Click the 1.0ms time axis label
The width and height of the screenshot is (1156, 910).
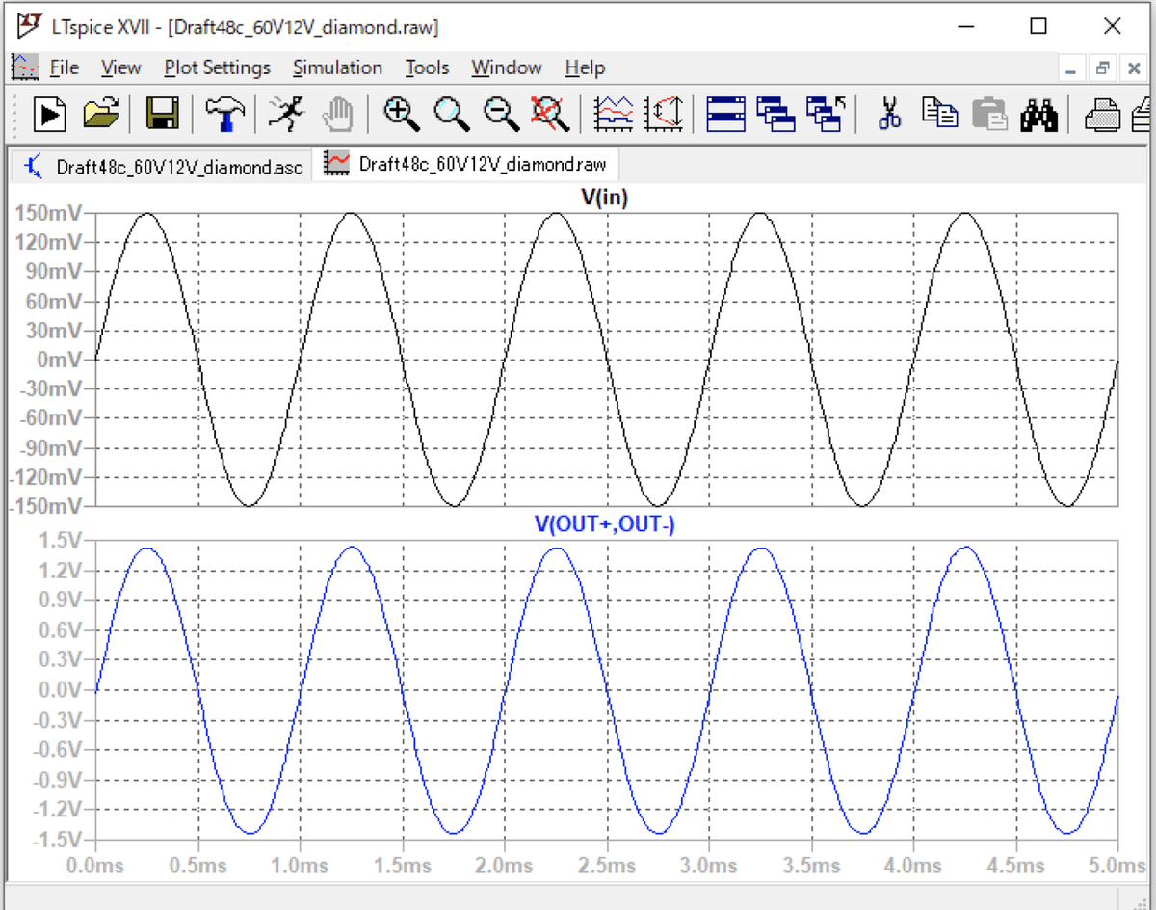(x=299, y=865)
